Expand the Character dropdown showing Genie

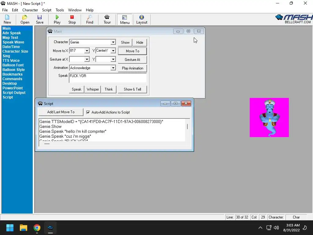(113, 42)
